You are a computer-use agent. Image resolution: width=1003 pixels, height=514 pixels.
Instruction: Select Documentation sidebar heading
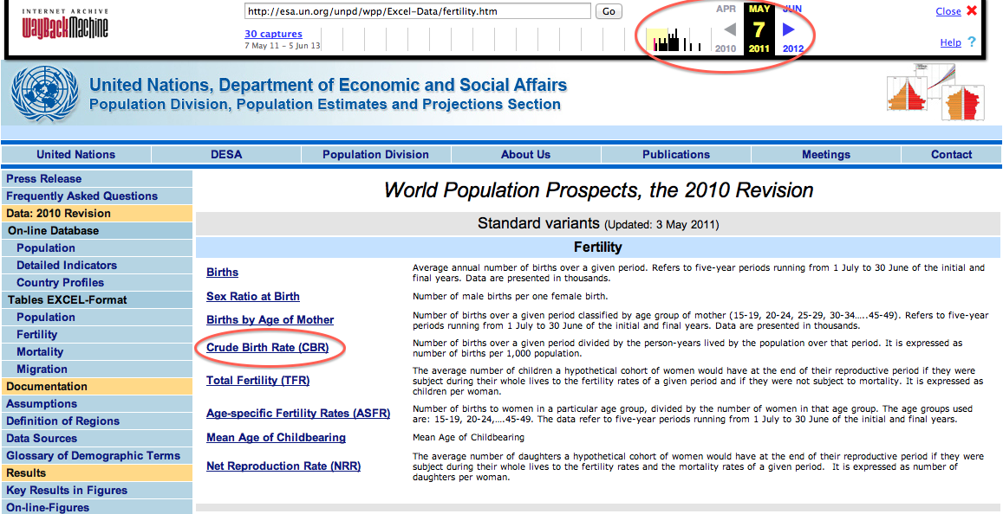tap(47, 386)
